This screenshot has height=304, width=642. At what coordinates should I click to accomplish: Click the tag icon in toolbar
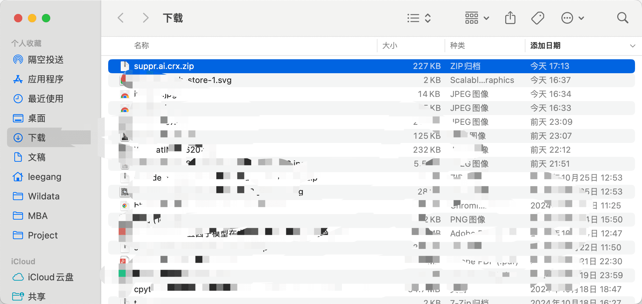pyautogui.click(x=537, y=18)
